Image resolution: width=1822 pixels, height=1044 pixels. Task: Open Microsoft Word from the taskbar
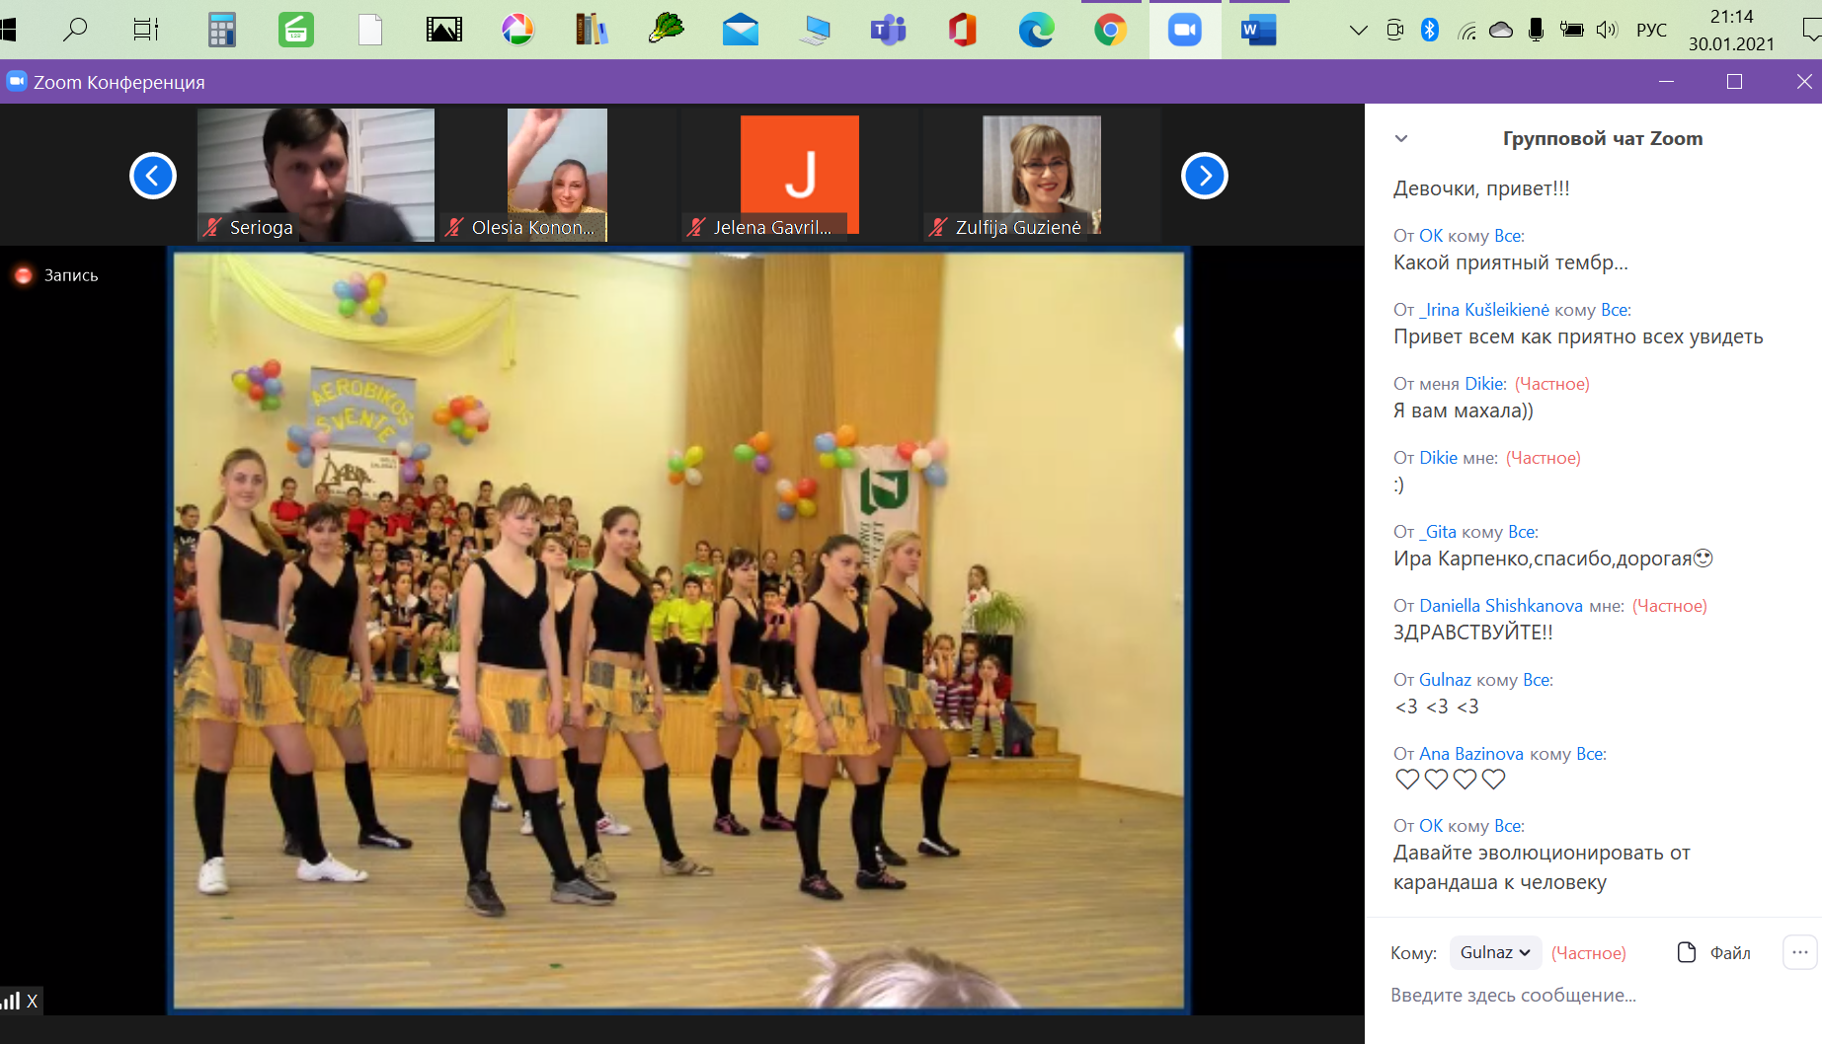pos(1258,31)
